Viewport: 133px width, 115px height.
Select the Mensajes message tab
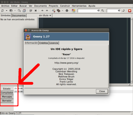[7, 97]
